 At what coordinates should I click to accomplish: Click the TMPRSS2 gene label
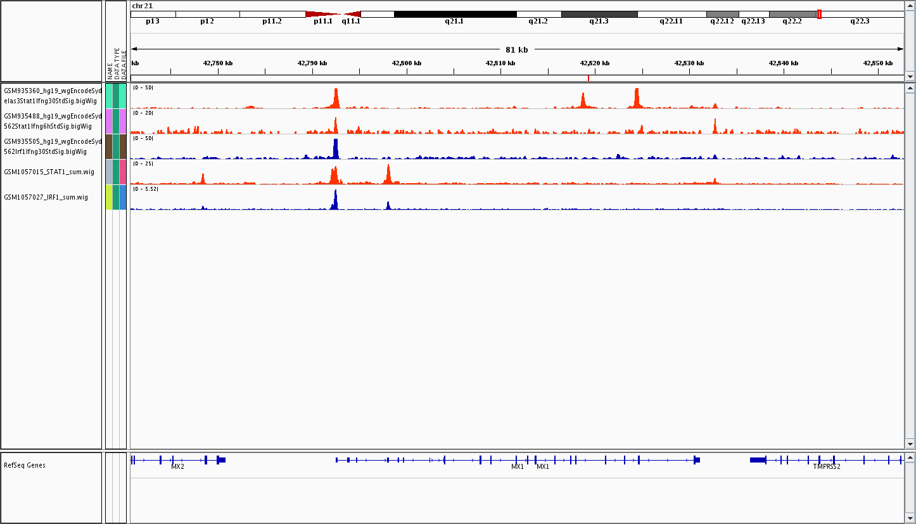(x=827, y=467)
